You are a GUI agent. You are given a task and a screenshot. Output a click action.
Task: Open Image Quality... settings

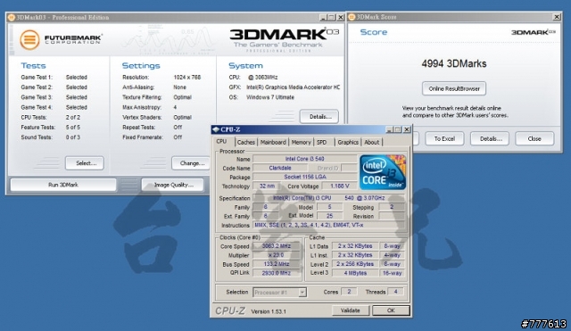[x=173, y=185]
